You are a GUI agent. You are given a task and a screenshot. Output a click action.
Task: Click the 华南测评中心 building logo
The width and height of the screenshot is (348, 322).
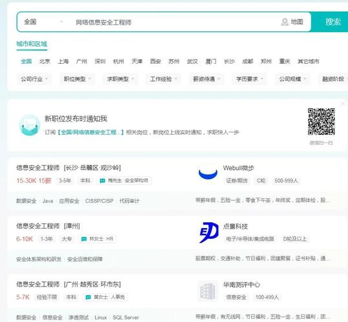click(207, 291)
